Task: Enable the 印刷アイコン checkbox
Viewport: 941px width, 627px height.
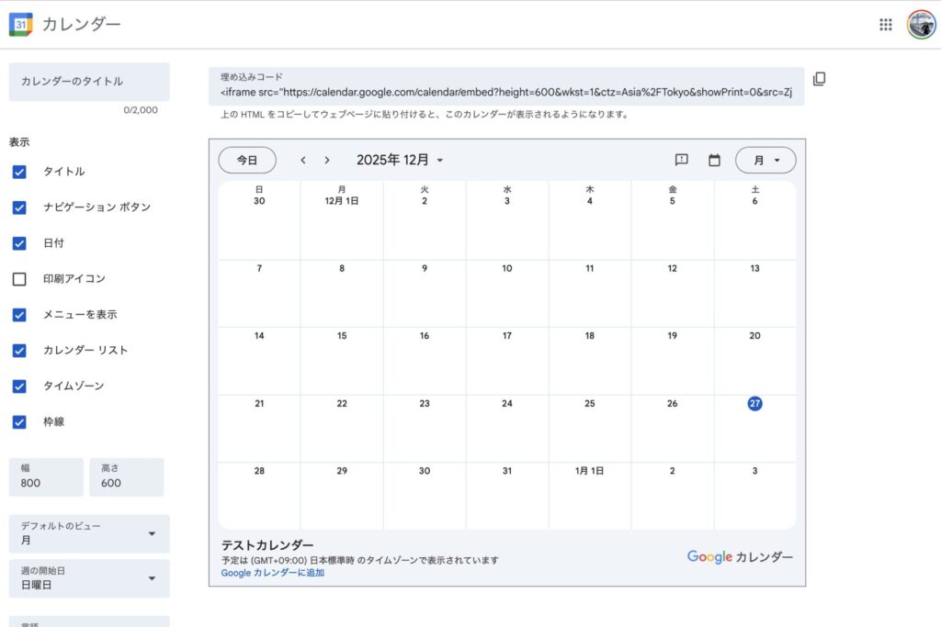Action: pos(19,279)
